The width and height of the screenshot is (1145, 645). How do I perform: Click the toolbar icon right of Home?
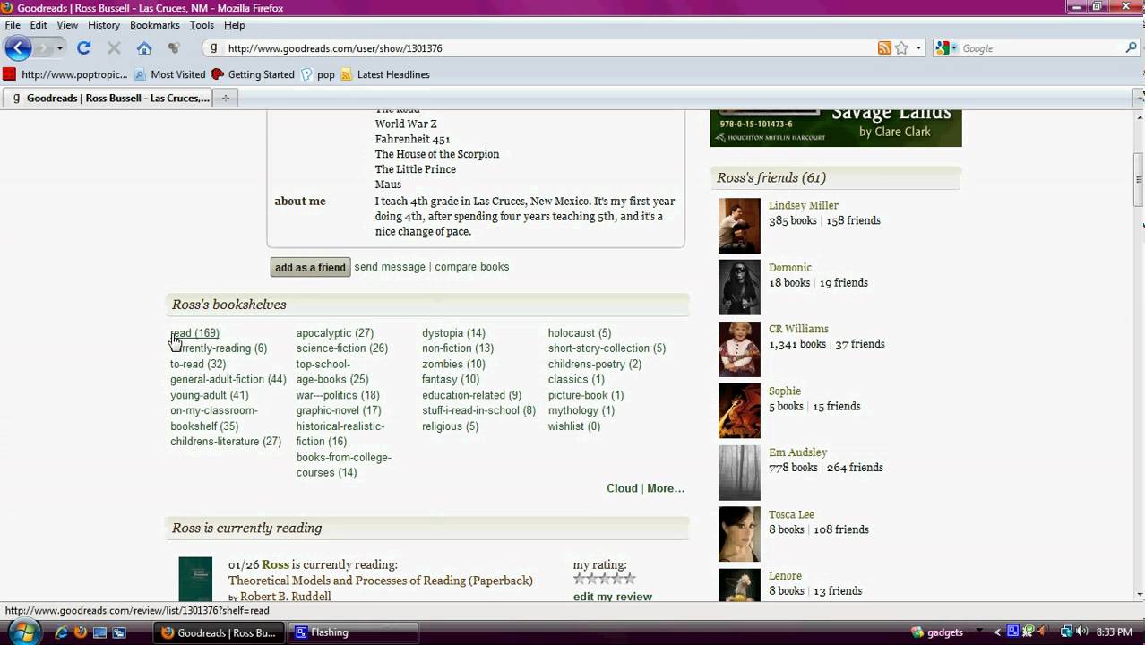(175, 48)
